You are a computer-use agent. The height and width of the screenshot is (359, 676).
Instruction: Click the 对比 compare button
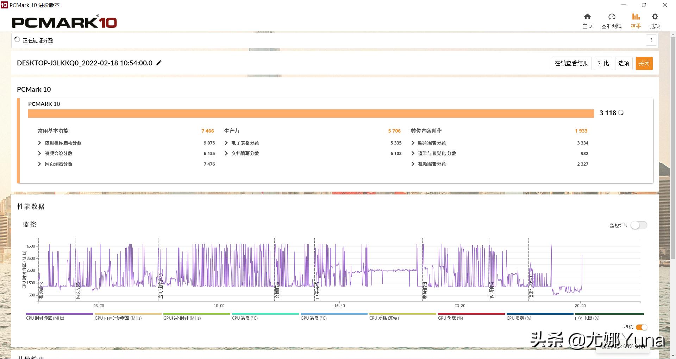(x=603, y=63)
